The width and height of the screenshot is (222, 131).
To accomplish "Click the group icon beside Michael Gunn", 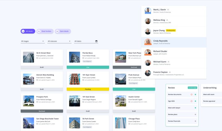I will 168,62.
